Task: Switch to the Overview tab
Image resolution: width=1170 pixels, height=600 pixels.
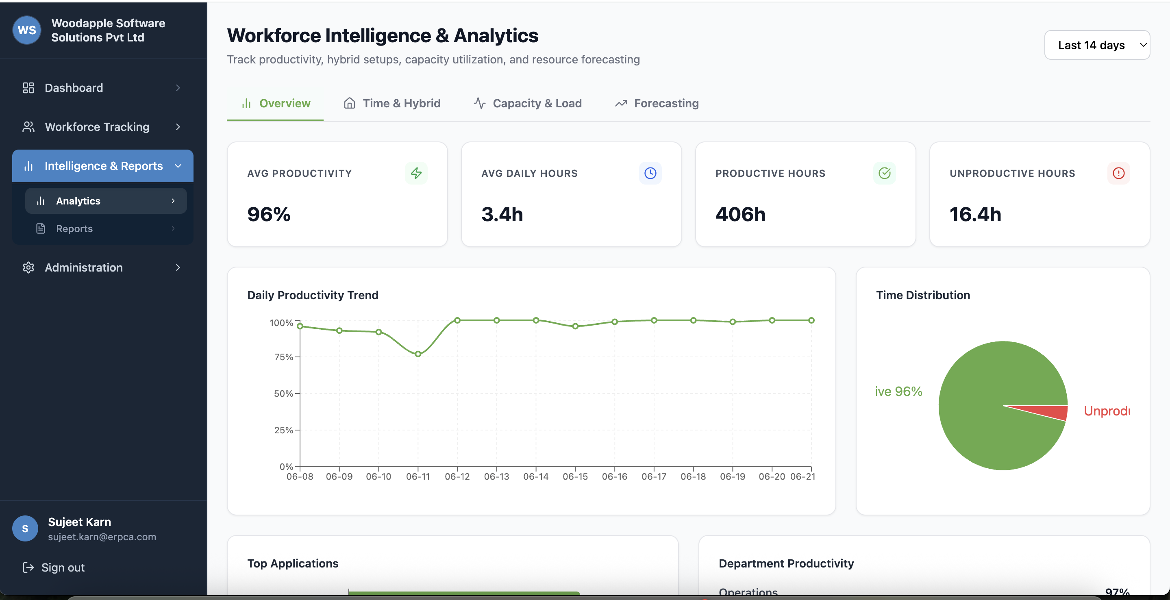Action: pos(275,104)
